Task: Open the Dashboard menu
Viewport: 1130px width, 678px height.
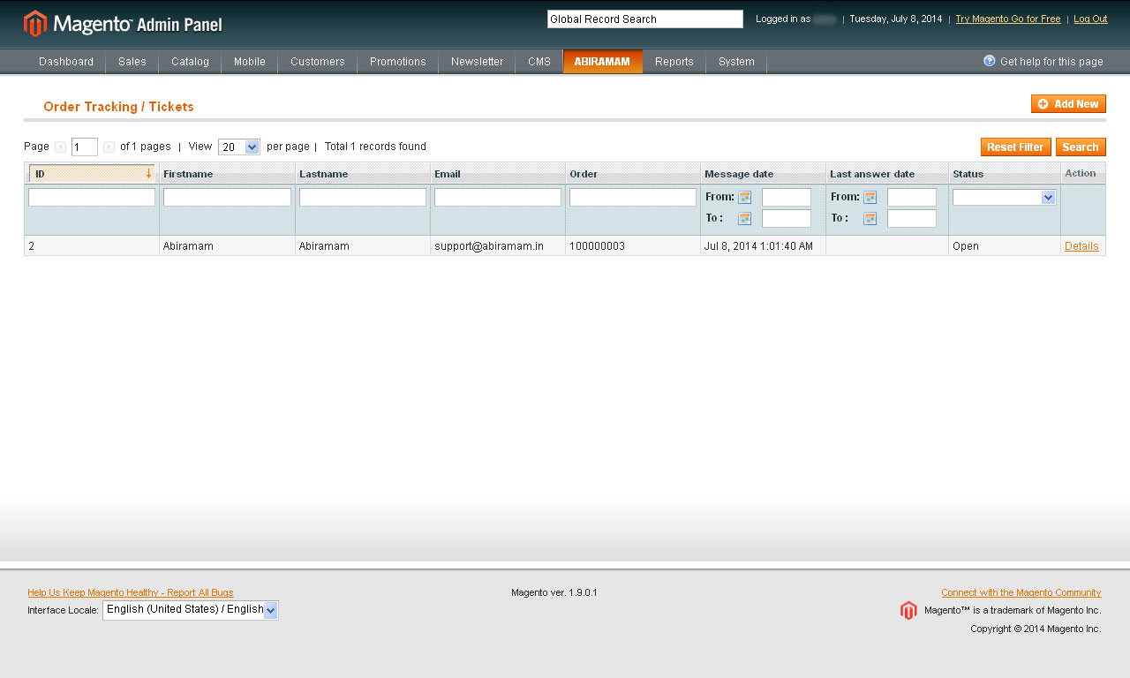Action: point(66,62)
